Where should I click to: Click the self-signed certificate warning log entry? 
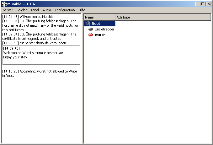coord(40,36)
